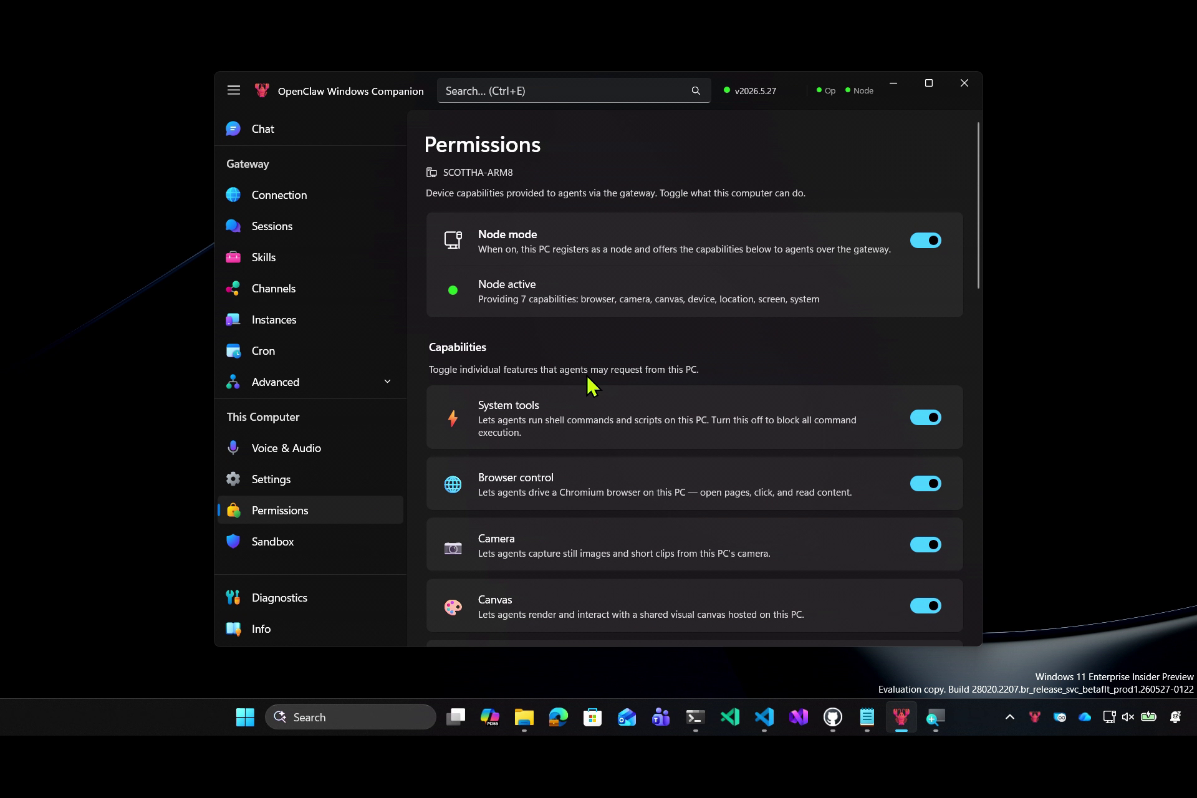1197x798 pixels.
Task: Click the Voice & Audio microphone icon
Action: click(233, 448)
